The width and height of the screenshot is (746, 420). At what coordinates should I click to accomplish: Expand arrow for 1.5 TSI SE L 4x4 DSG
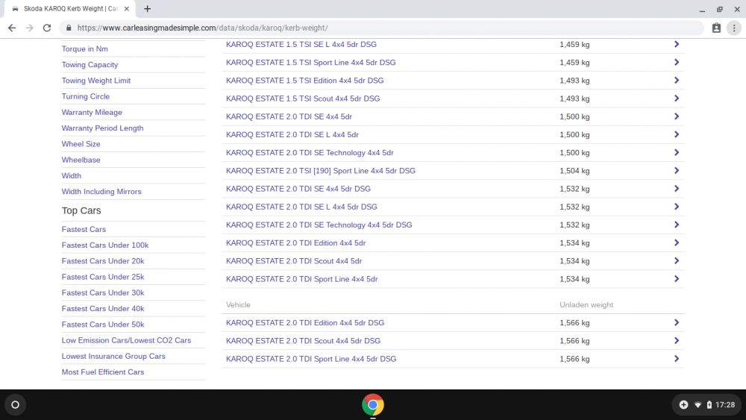(677, 44)
